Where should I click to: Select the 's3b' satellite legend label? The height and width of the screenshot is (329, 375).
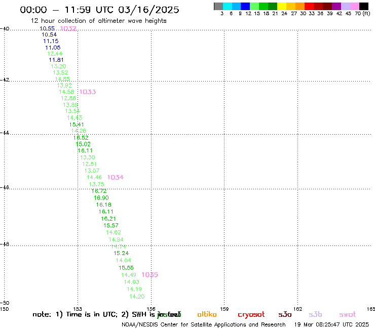315,314
